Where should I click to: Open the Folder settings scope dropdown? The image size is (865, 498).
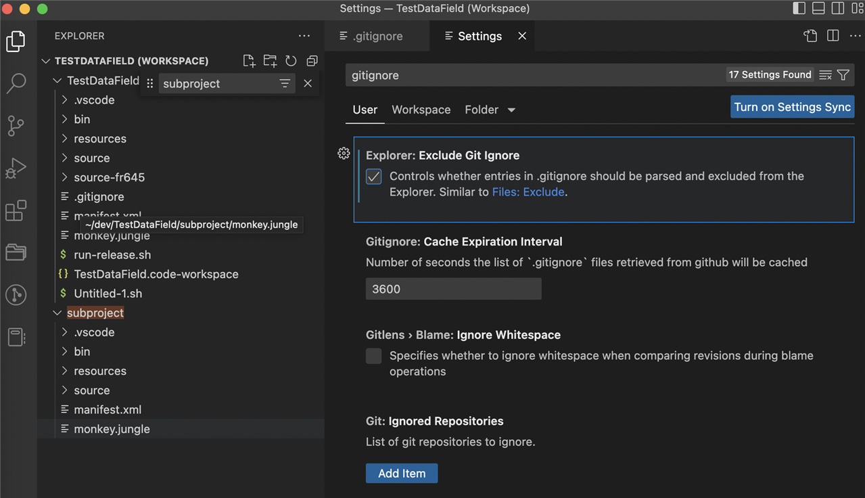pos(511,110)
